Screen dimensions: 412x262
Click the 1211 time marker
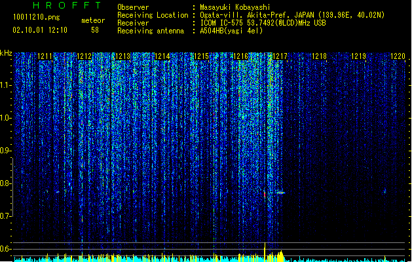[45, 56]
